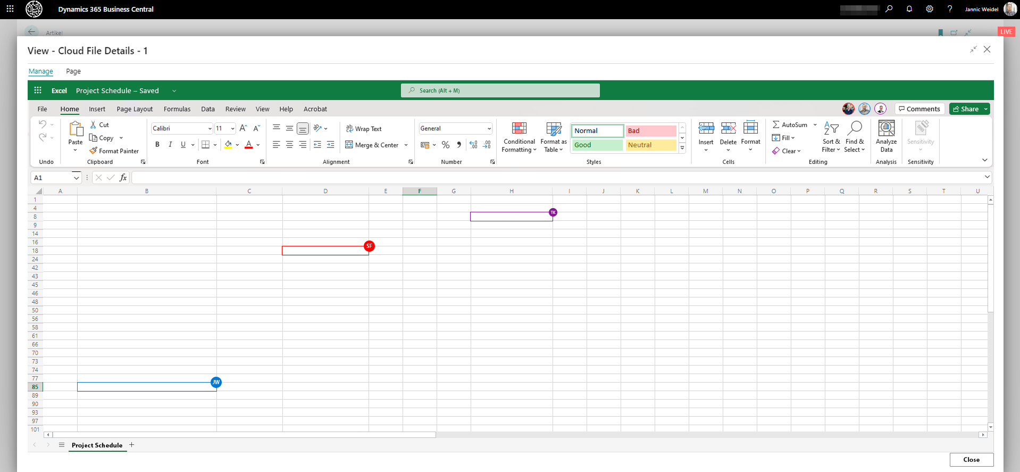Click the fill color bucket
The image size is (1020, 472).
(x=228, y=144)
